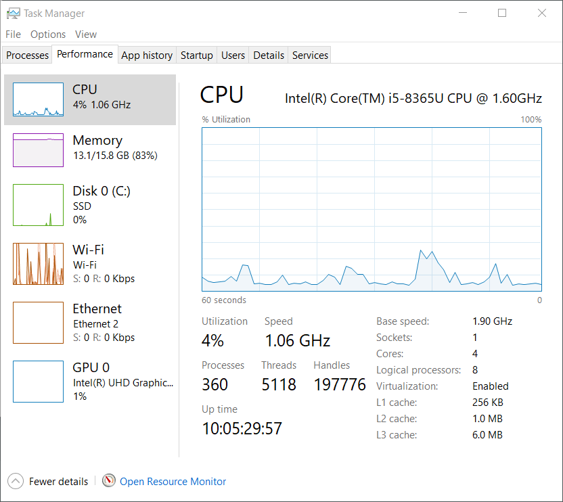Minimize the Task Manager window
Image resolution: width=563 pixels, height=502 pixels.
tap(463, 13)
